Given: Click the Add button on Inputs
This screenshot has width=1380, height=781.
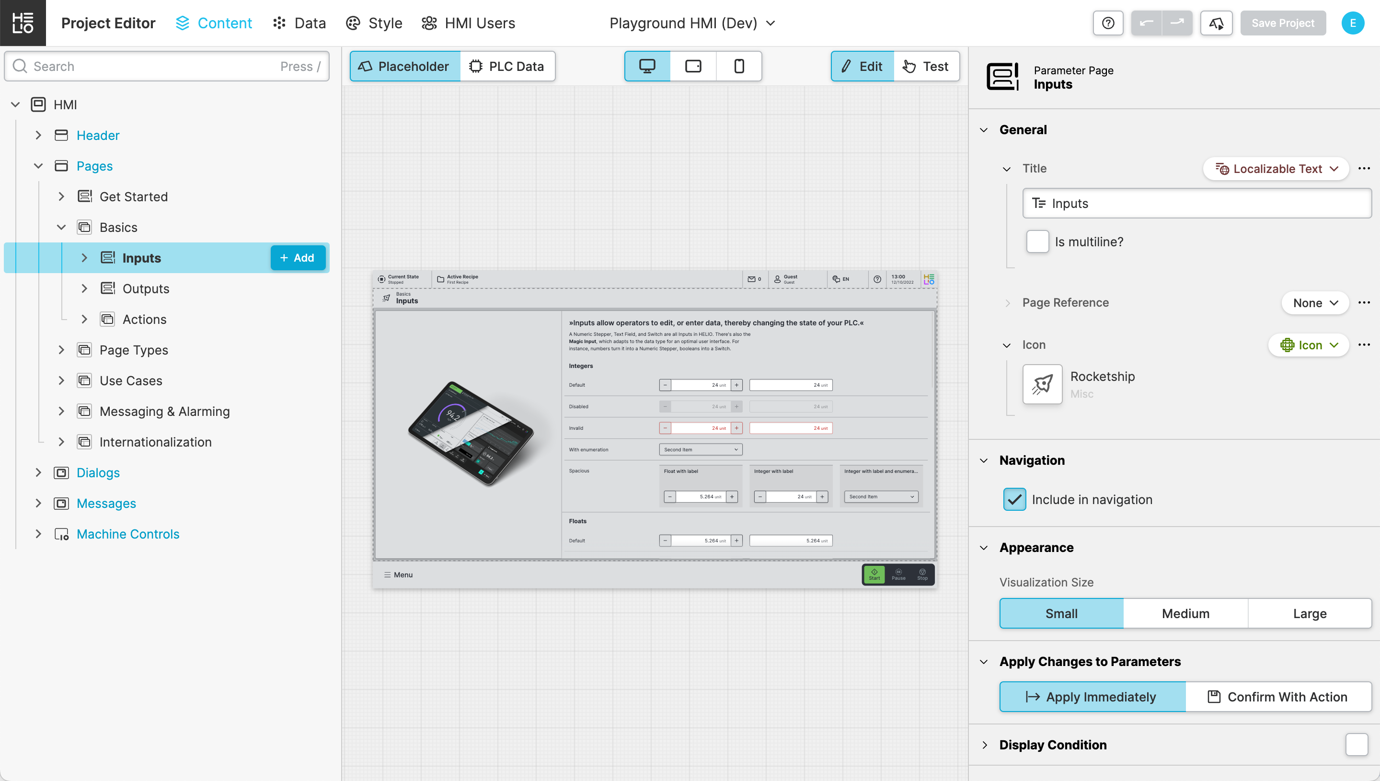Looking at the screenshot, I should point(298,258).
